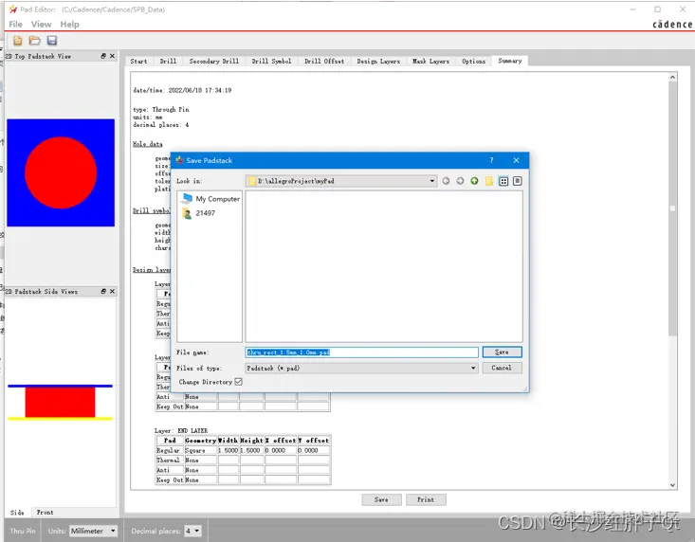Switch to the Drill tab
The width and height of the screenshot is (695, 542).
[x=168, y=61]
